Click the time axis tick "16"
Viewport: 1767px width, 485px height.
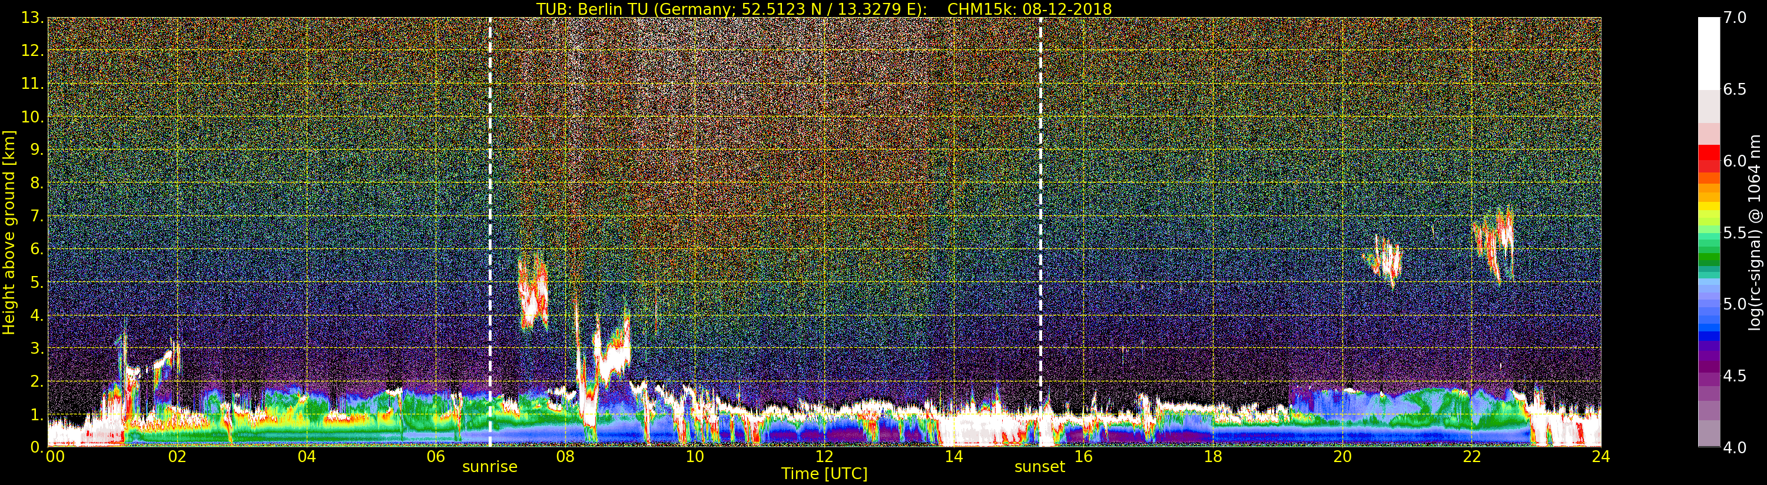pyautogui.click(x=1083, y=457)
